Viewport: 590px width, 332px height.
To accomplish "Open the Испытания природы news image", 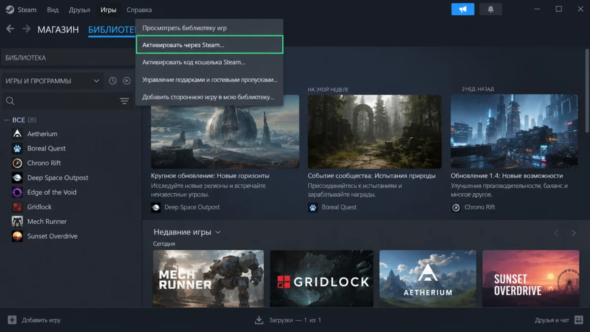I will [x=375, y=132].
